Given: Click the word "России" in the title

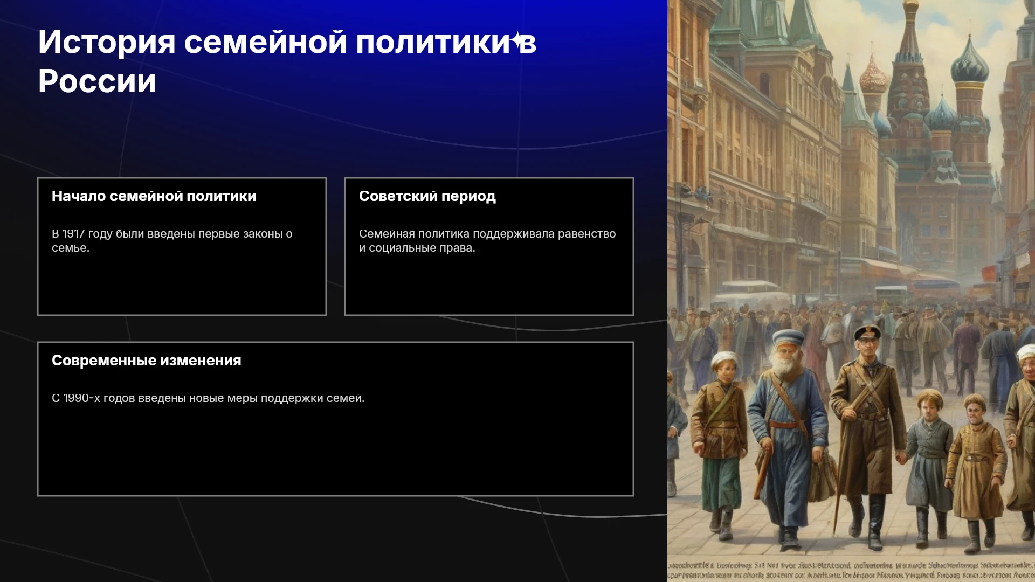Looking at the screenshot, I should point(97,81).
